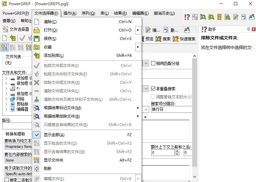256x182 pixels.
Task: Choose 打开(O) from the menu
Action: coord(87,30)
